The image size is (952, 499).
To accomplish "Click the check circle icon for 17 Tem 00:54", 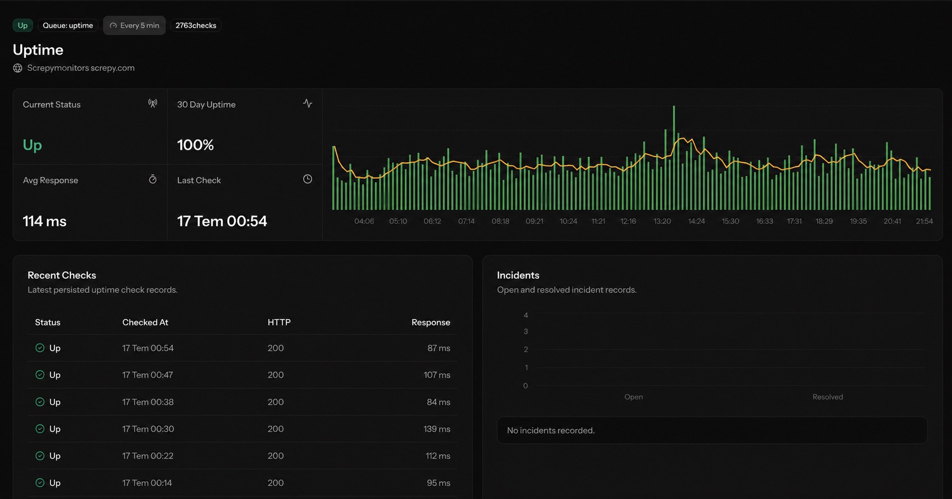I will [40, 348].
